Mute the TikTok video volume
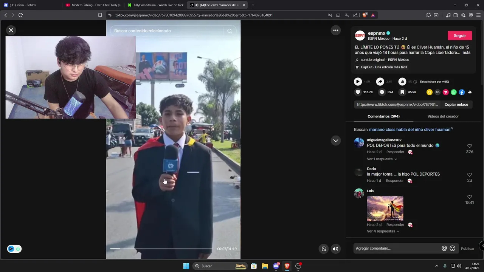The height and width of the screenshot is (272, 484). 335,249
